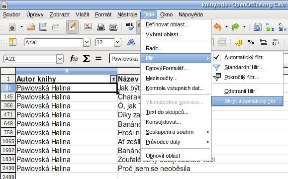
Task: Open autofilter dropdown on Autor knihy
Action: point(113,79)
